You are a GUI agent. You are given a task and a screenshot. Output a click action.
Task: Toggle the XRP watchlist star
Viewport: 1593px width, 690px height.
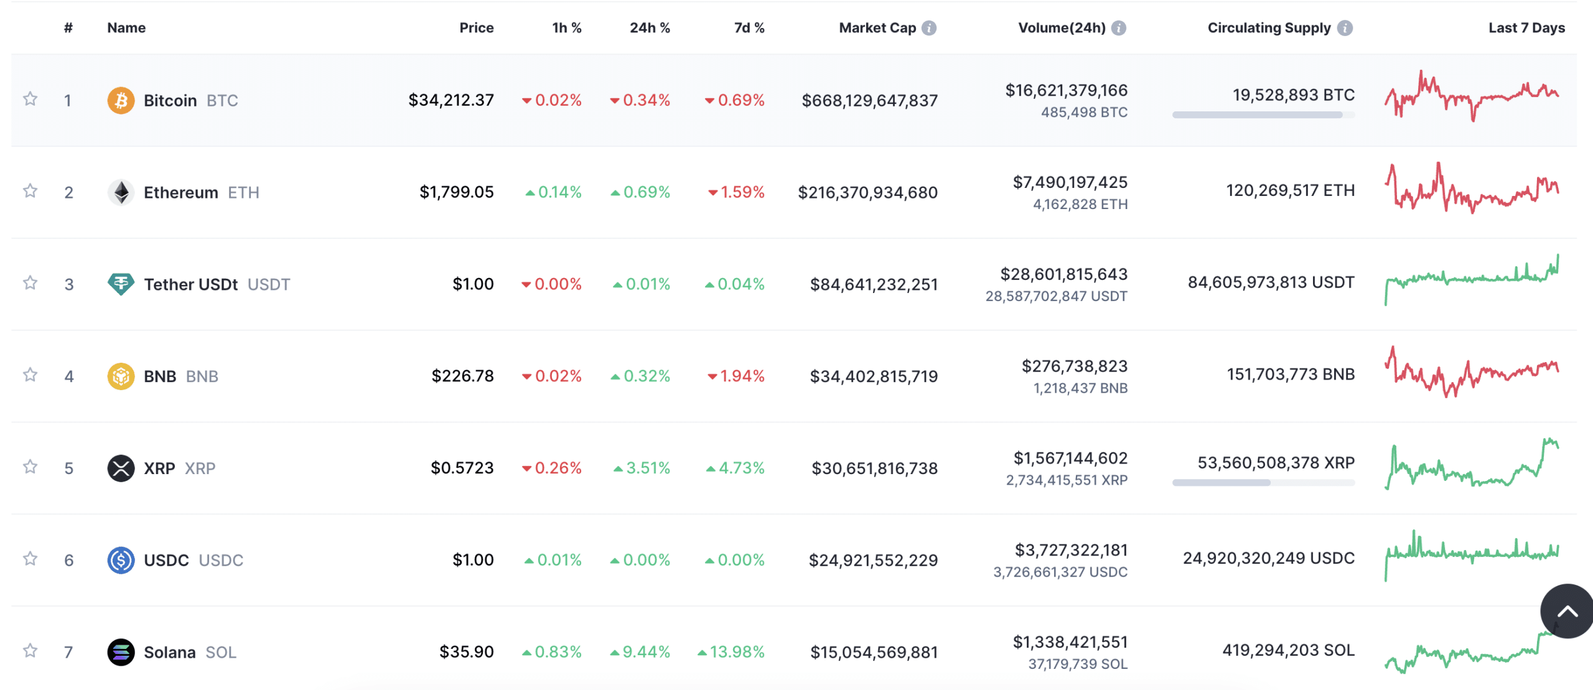[30, 467]
